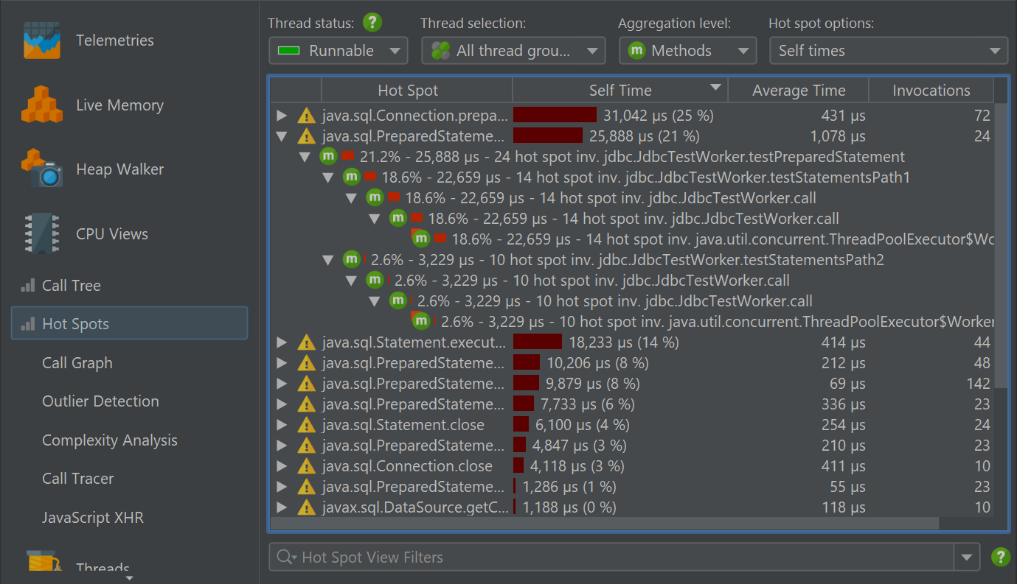Image resolution: width=1017 pixels, height=584 pixels.
Task: Expand the java.sql.Statement.close hot spot
Action: (282, 425)
